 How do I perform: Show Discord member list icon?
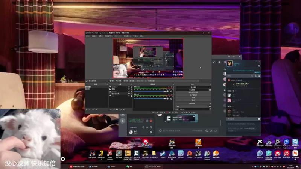tap(219, 62)
